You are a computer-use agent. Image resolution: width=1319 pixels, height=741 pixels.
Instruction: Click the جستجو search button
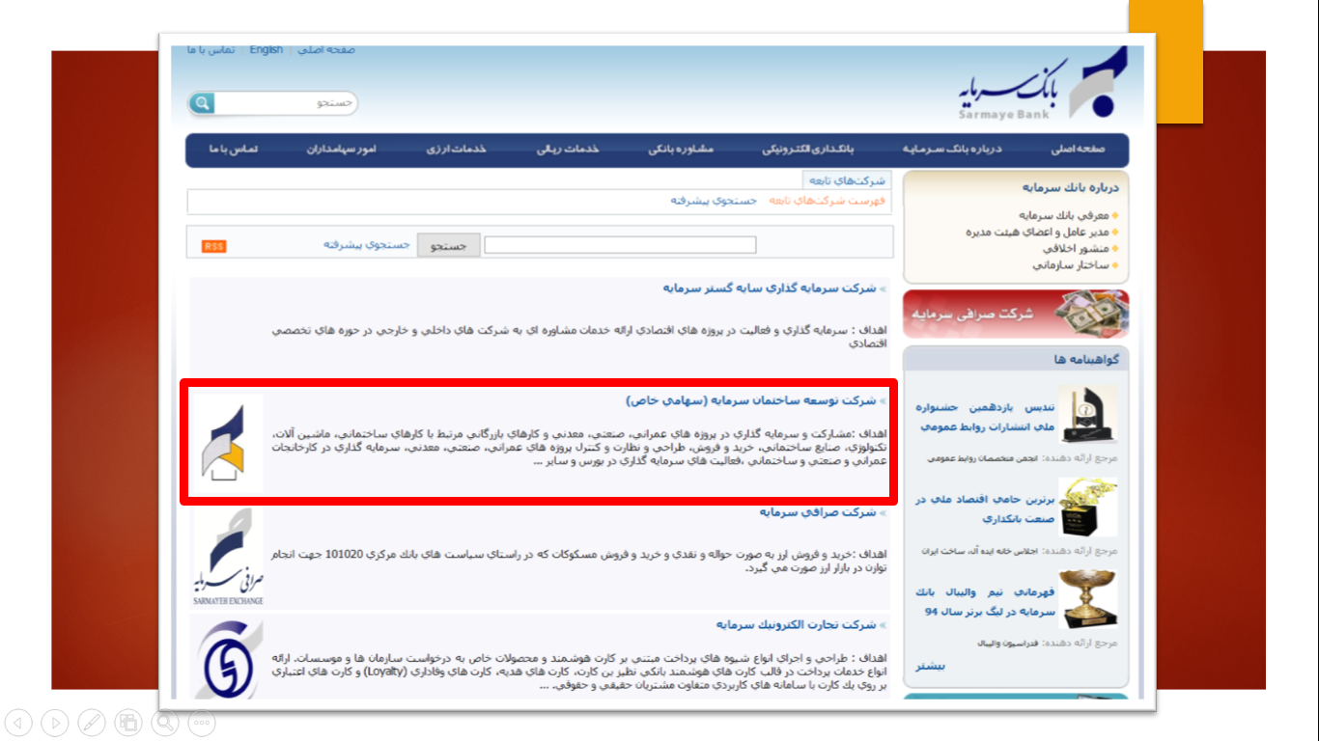click(447, 246)
